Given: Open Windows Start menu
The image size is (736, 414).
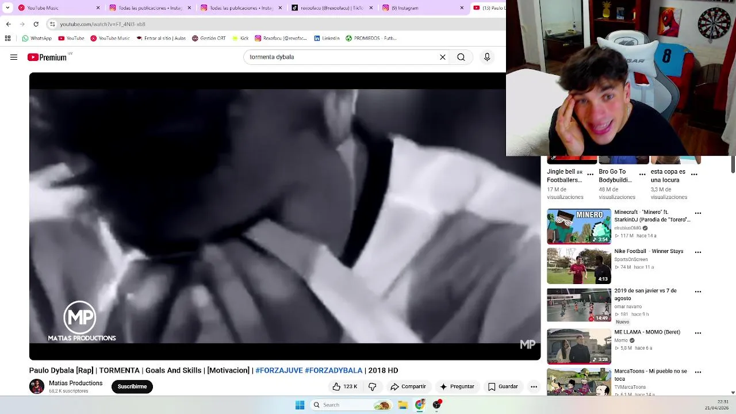Looking at the screenshot, I should click(300, 405).
